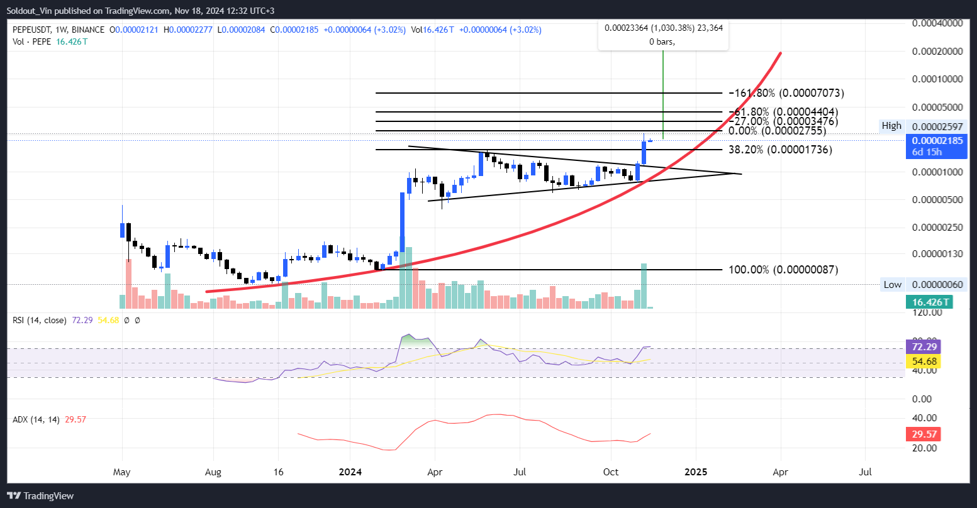Click the May label on the time axis

click(123, 471)
